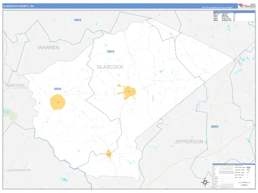
Task: Click the map legend header bar
Action: tap(234, 164)
